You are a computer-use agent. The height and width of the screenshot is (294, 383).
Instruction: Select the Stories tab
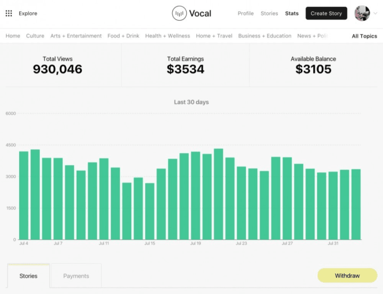point(29,276)
